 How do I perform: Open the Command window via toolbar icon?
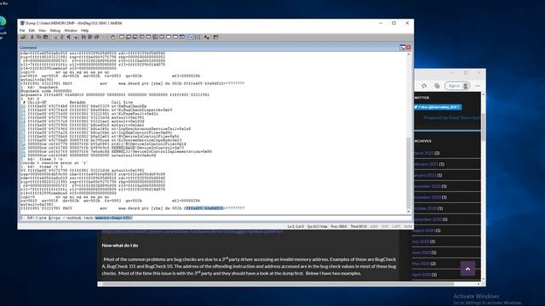[x=122, y=37]
